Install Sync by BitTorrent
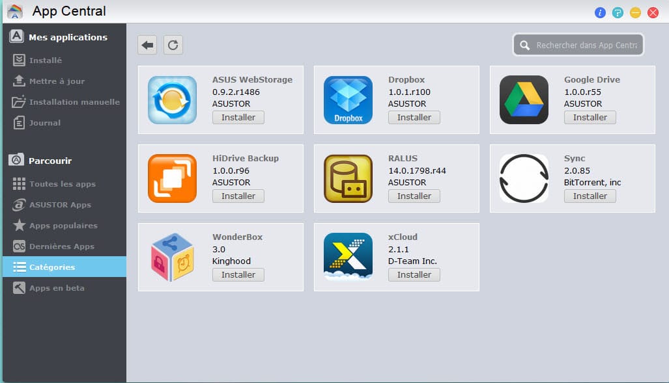The image size is (669, 383). 590,196
